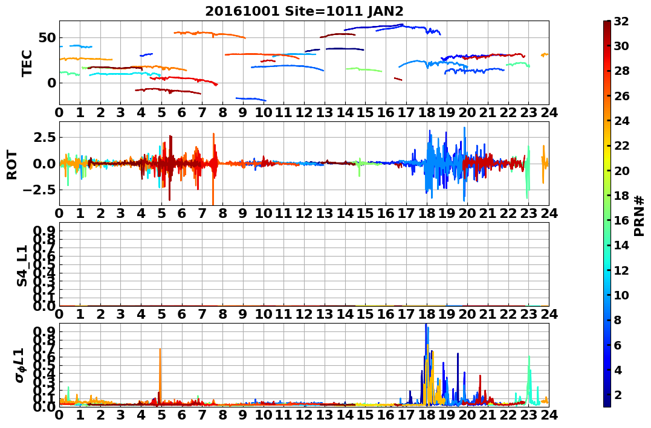Click the 4 tick on the PRN colorbar
This screenshot has width=651, height=428.
coord(618,369)
